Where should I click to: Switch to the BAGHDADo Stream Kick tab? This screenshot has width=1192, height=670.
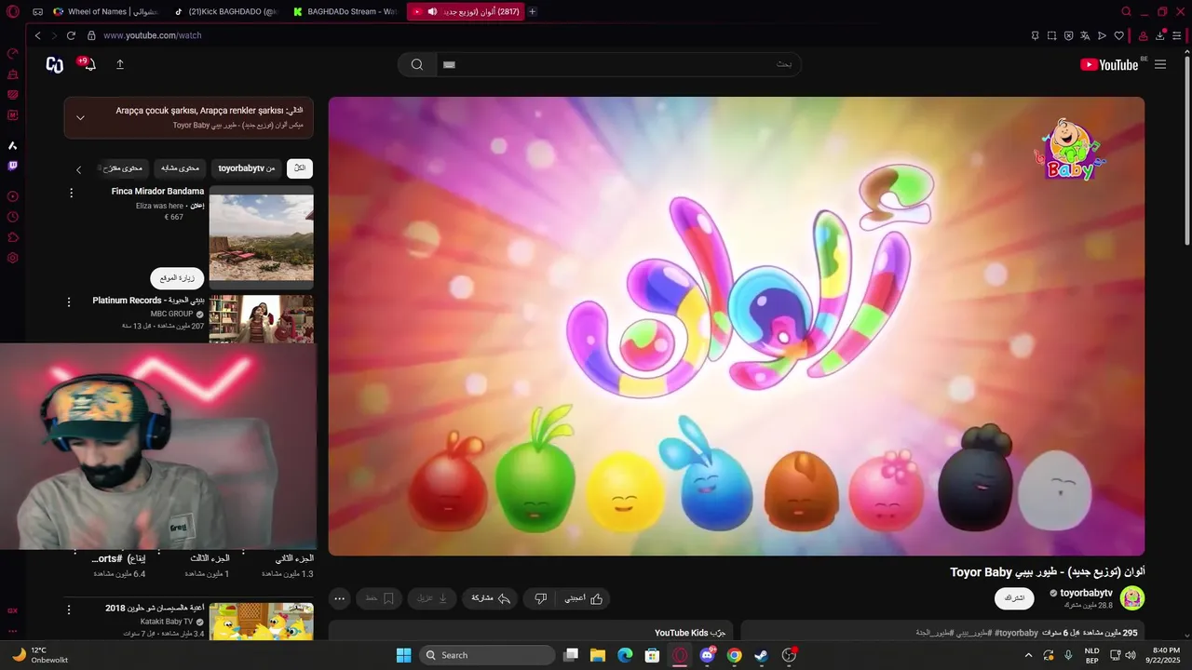345,12
